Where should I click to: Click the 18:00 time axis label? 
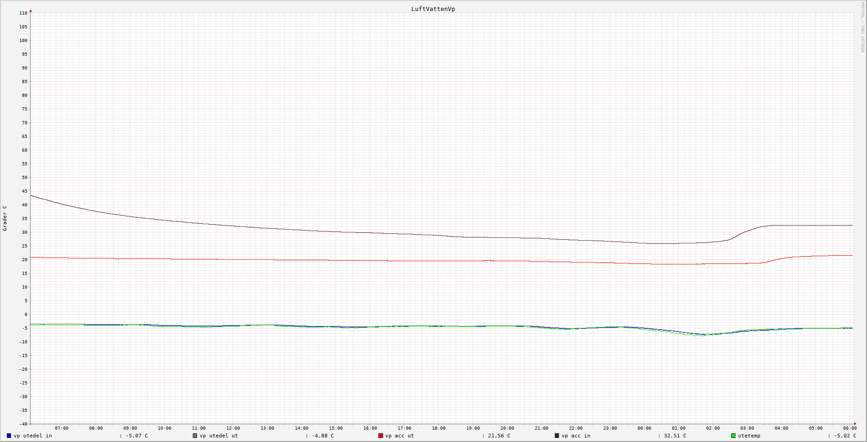point(439,428)
